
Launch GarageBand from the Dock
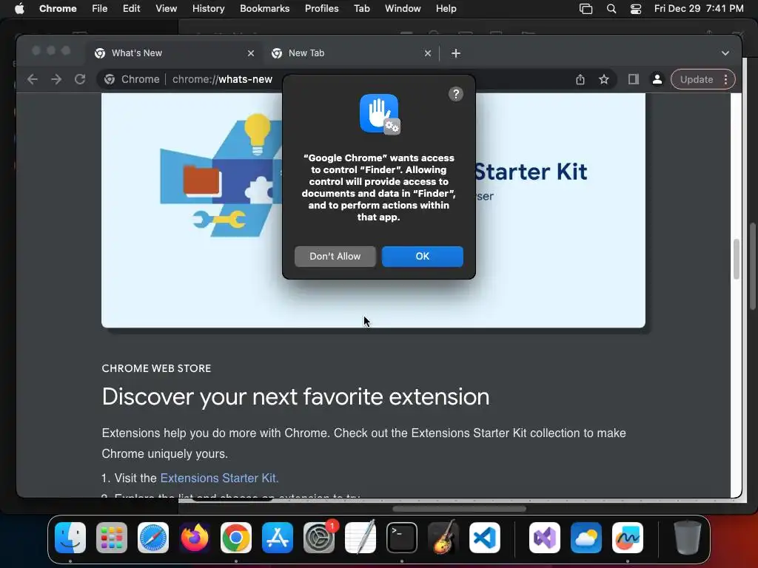coord(443,538)
